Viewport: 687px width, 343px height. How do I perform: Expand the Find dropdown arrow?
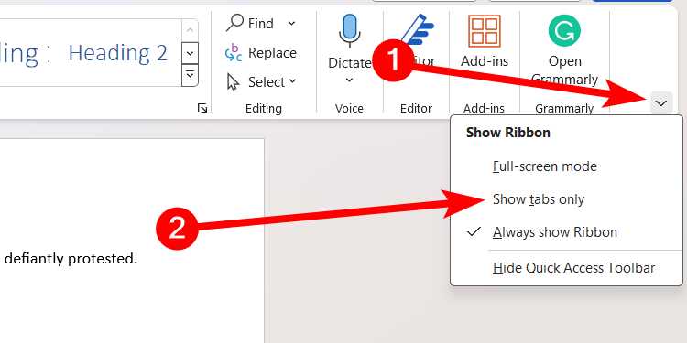point(292,23)
